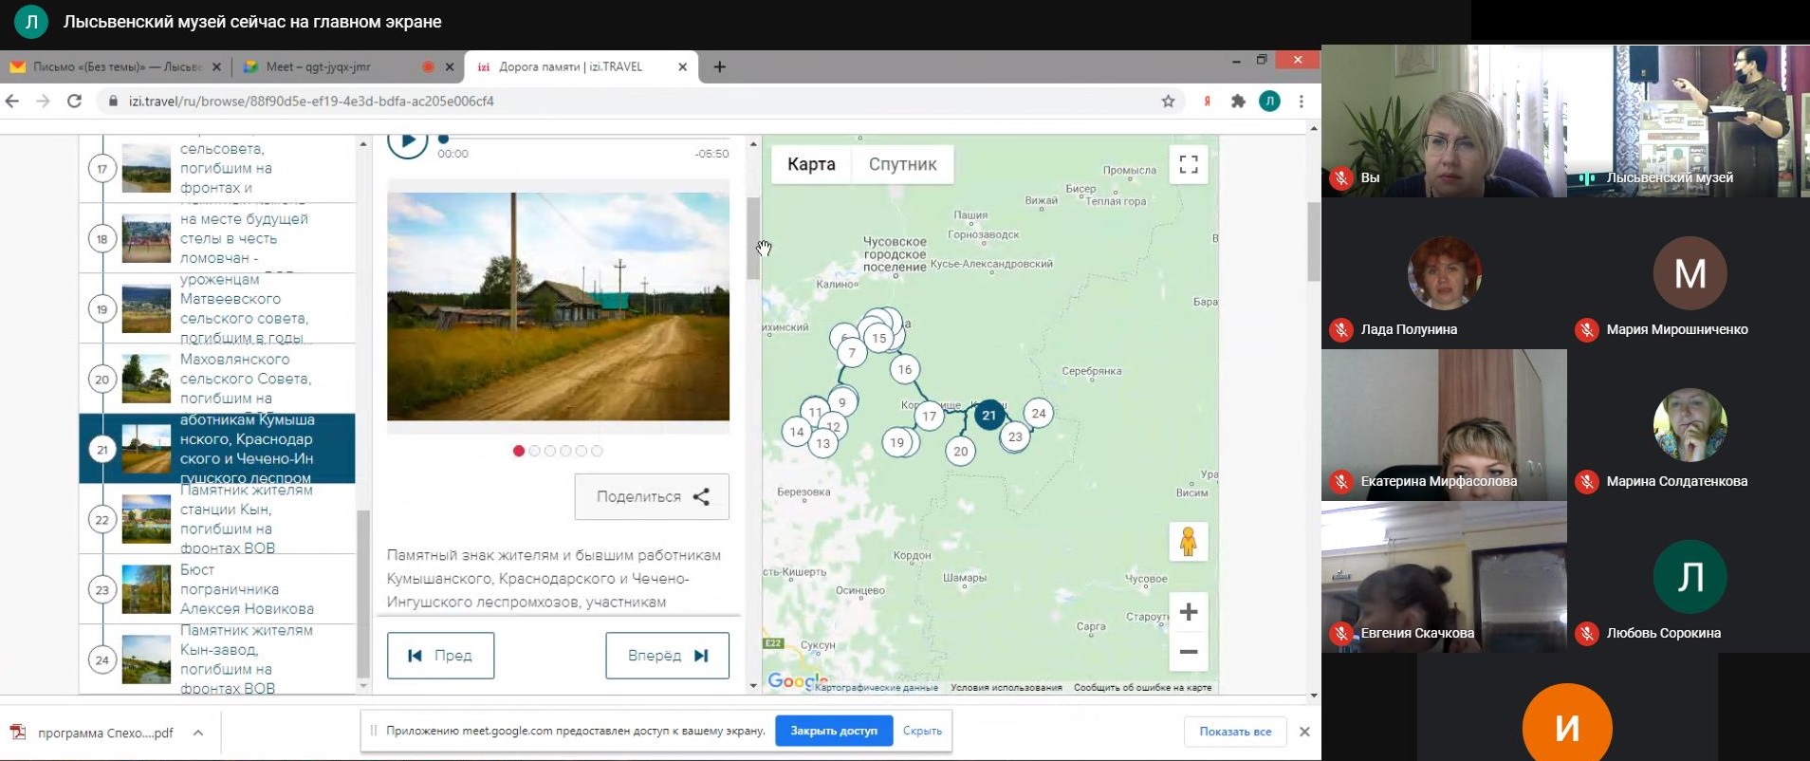
Task: Click the audio progress slider
Action: (x=569, y=139)
